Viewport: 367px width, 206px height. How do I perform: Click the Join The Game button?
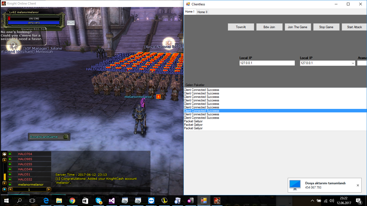pos(298,27)
